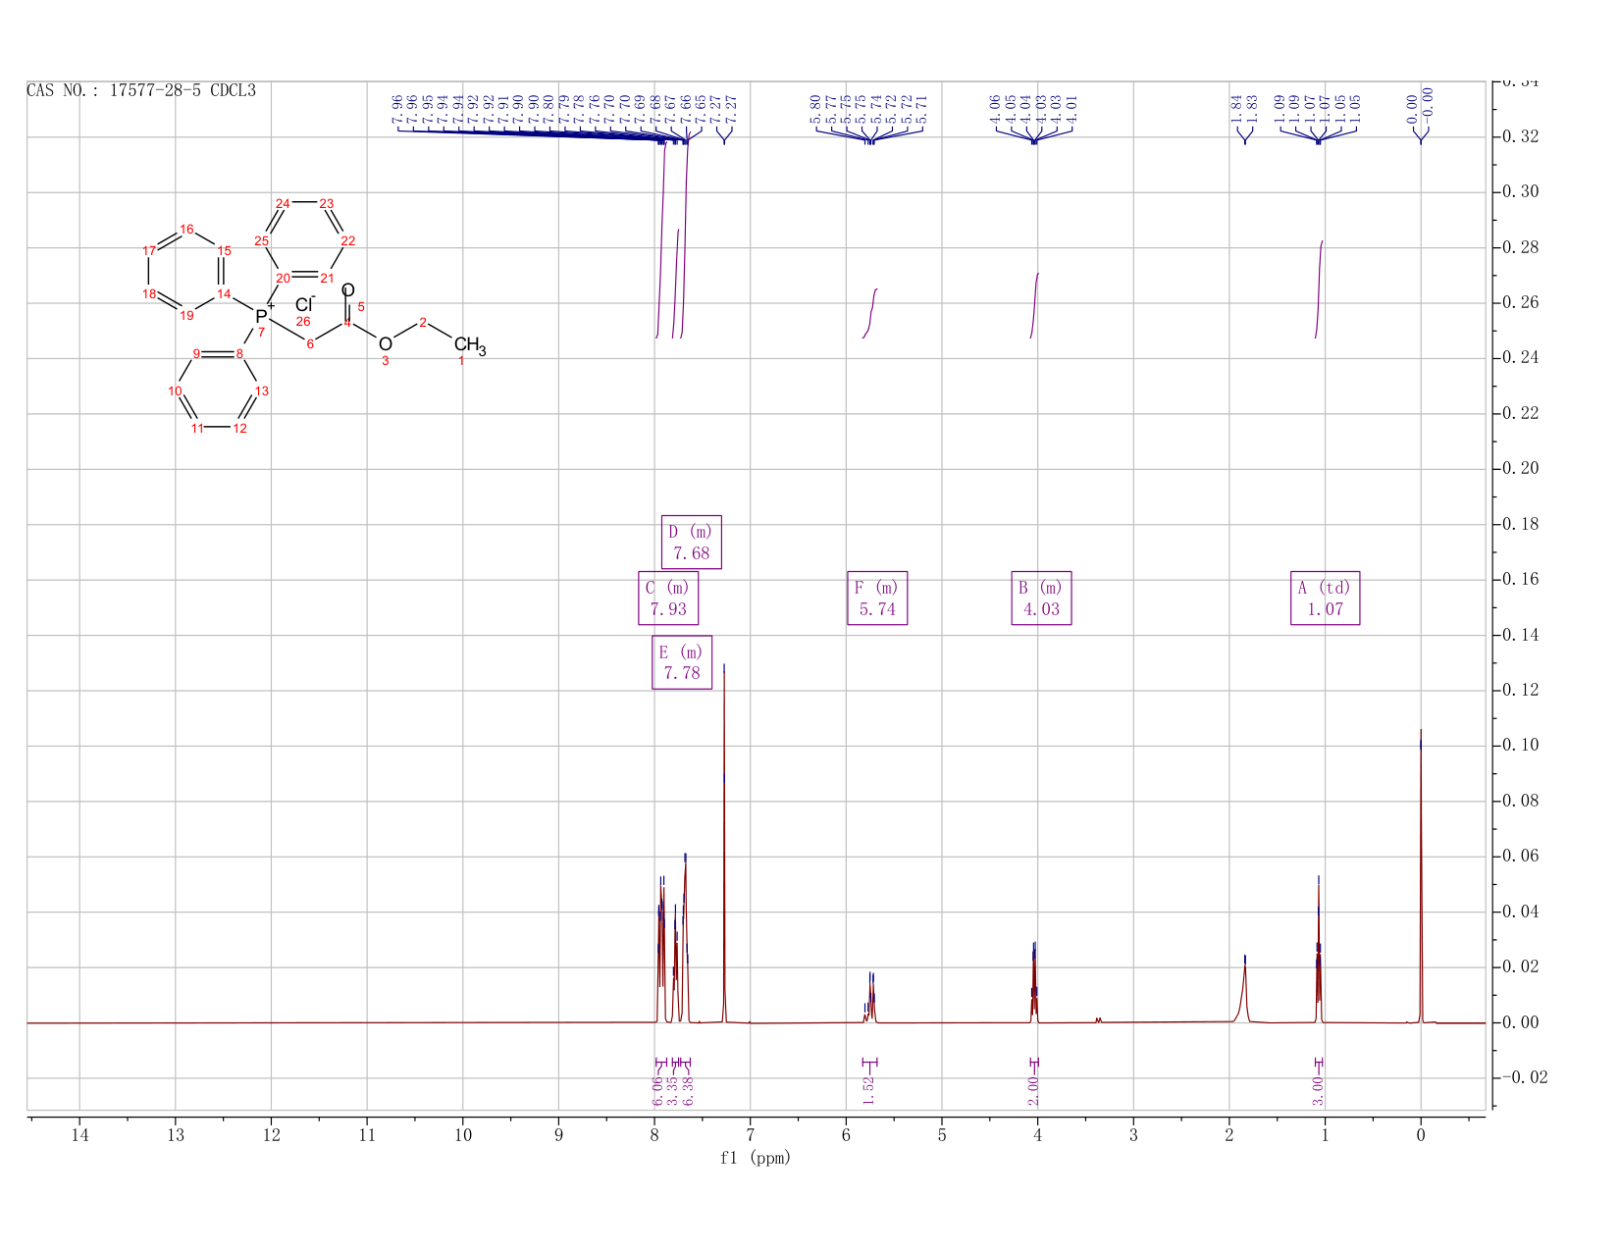Click the integral curve over 5.74 ppm

pos(870,314)
